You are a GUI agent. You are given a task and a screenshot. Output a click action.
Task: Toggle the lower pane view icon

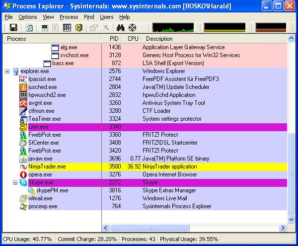[67, 28]
